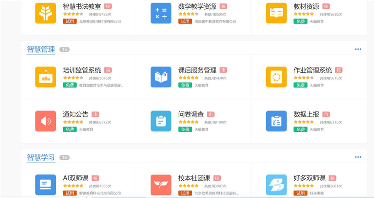This screenshot has height=198, width=374.
Task: Expand more options for 智慧管理 section
Action: 358,49
